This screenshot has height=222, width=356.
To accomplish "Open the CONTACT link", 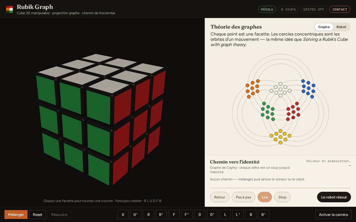I will tap(340, 9).
